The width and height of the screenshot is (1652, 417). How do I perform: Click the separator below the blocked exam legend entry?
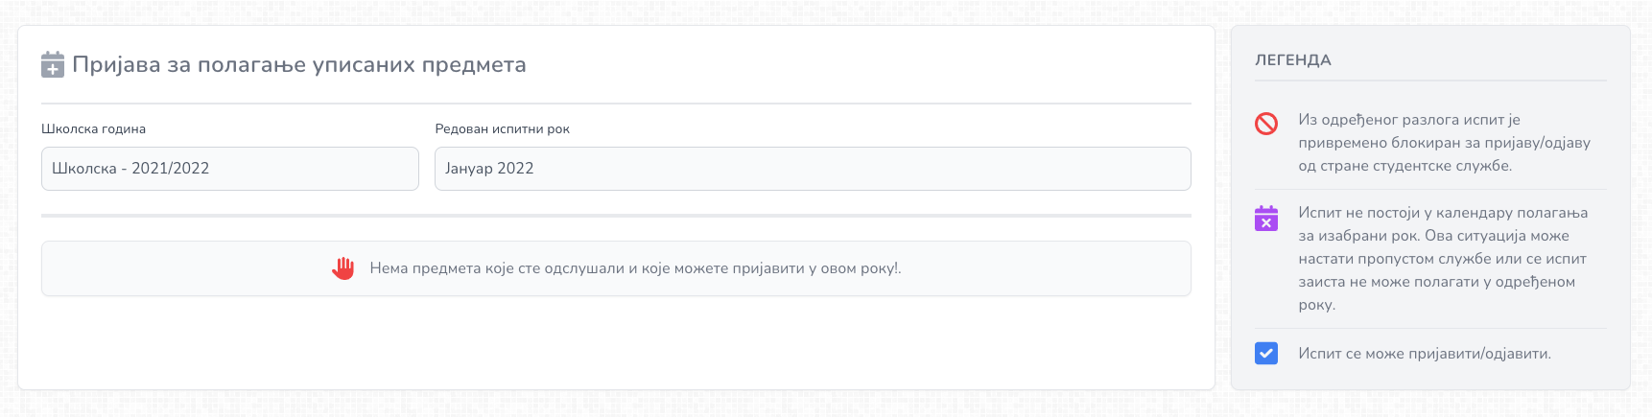[1430, 189]
